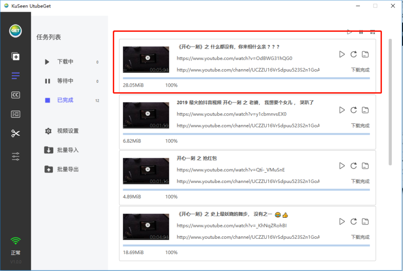This screenshot has height=271, width=403.
Task: Select the purple task list sidebar icon
Action: tap(15, 75)
